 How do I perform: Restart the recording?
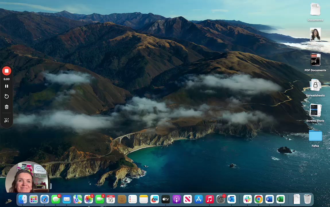click(x=7, y=96)
